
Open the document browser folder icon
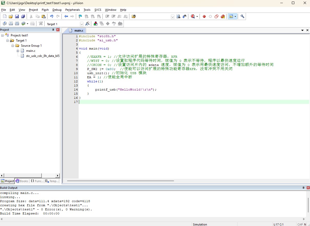pos(133,16)
